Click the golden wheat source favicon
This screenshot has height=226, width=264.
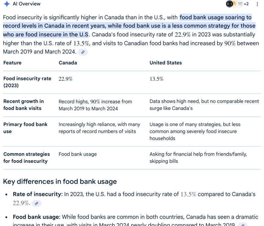[x=234, y=4]
